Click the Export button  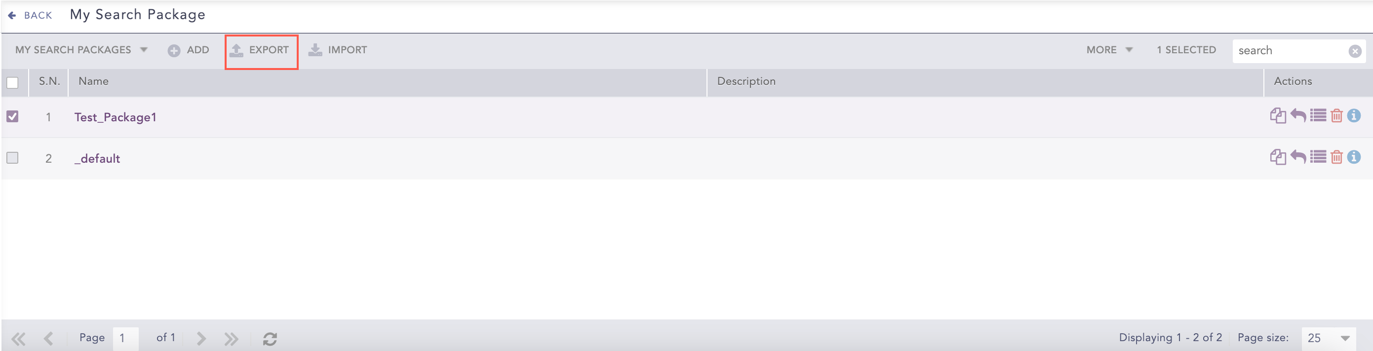coord(261,50)
